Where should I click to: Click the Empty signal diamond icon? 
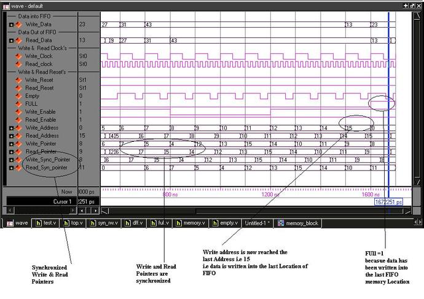click(18, 96)
